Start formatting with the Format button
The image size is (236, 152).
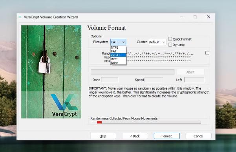(x=166, y=136)
